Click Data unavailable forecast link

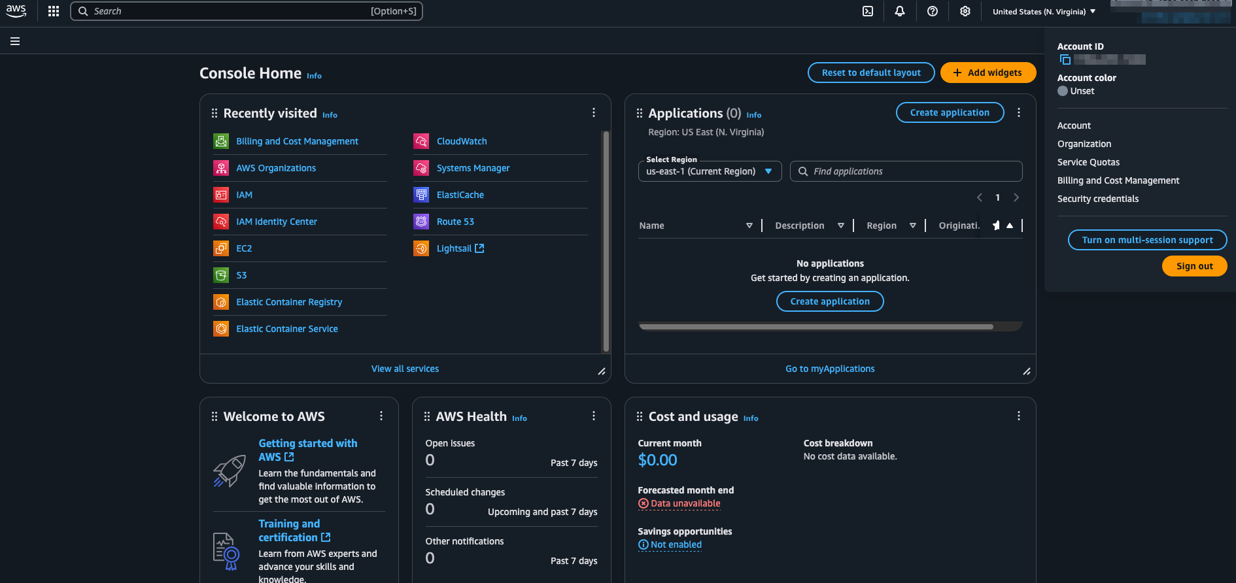point(679,503)
